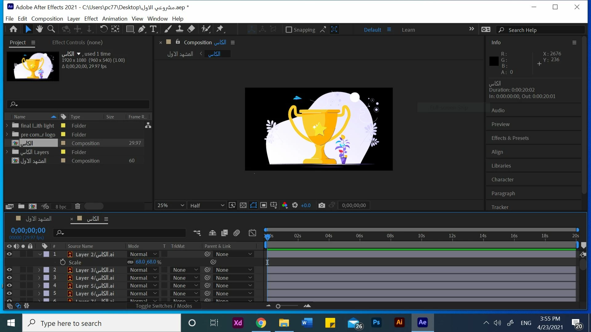This screenshot has width=591, height=332.
Task: Toggle Scale constrain proportions link
Action: 131,262
